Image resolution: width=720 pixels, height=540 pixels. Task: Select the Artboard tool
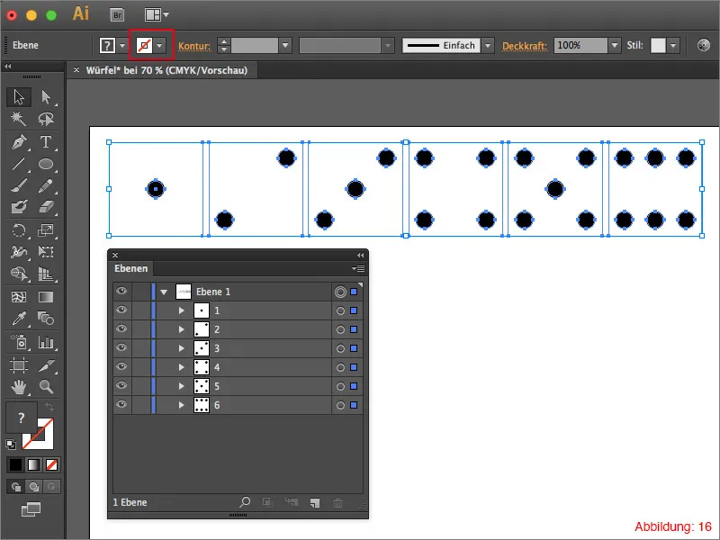[19, 365]
